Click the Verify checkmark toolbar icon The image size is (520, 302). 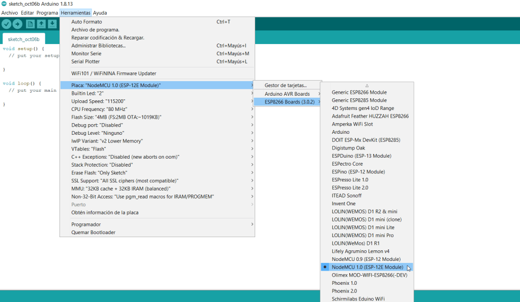point(7,24)
